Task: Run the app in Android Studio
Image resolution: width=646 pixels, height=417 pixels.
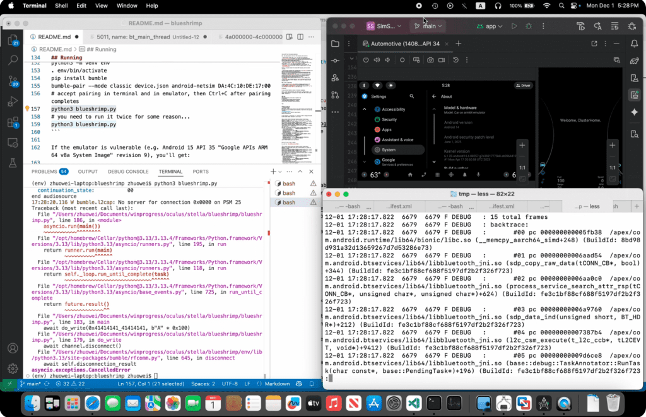Action: coord(514,26)
